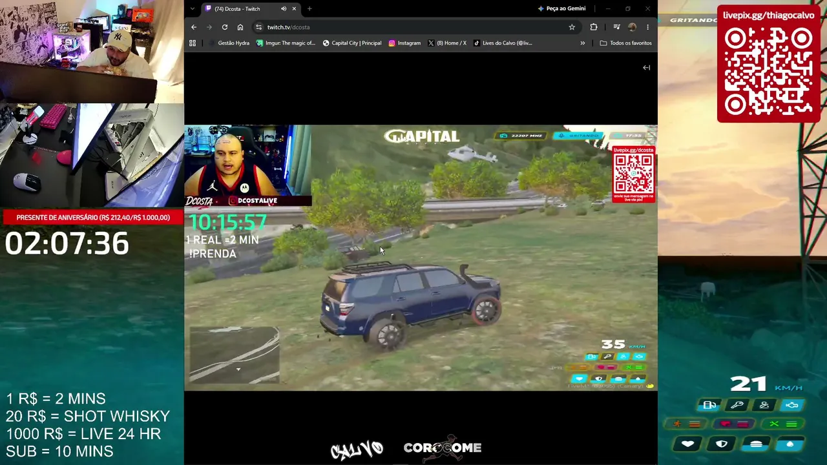Open the Chrome three-dot menu

tap(647, 27)
